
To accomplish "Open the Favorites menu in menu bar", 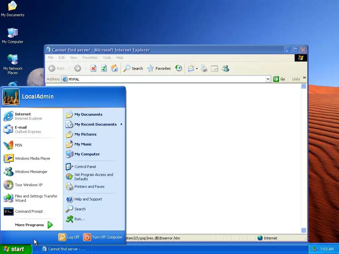I will point(90,58).
